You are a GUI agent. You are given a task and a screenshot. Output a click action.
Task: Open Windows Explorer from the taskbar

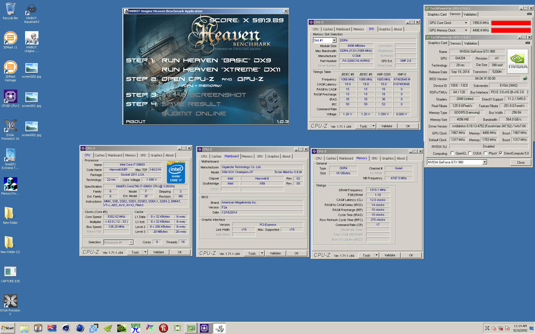pos(24,328)
